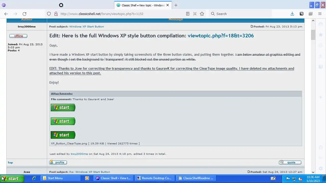The width and height of the screenshot is (326, 183).
Task: Click XP_Button_ClearType.png file name
Action: [x=69, y=143]
